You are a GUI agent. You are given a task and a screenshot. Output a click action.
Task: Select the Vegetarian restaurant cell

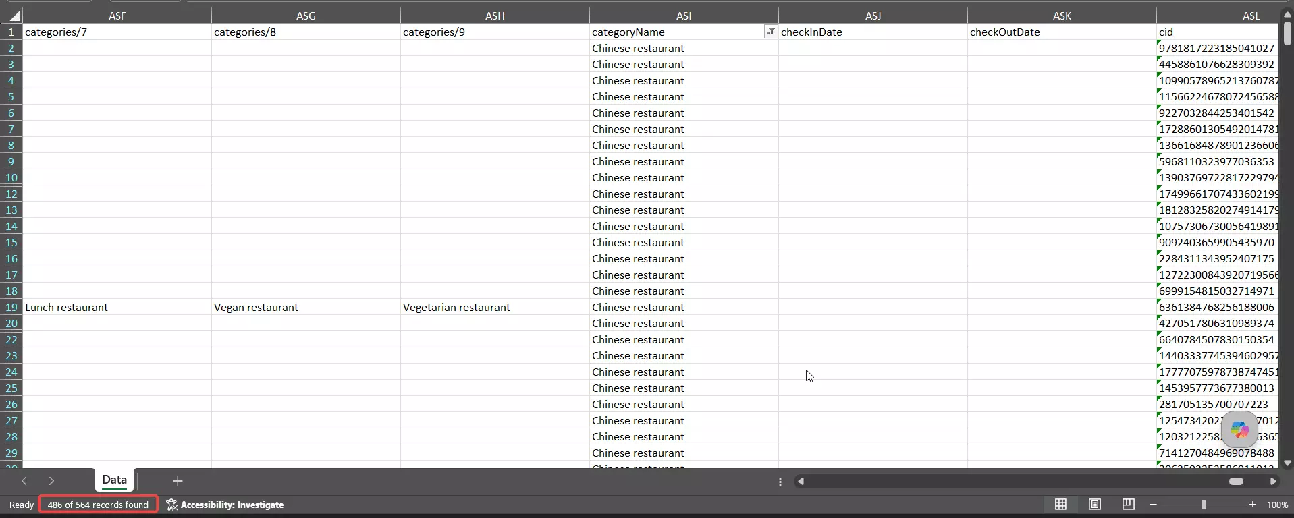tap(495, 307)
